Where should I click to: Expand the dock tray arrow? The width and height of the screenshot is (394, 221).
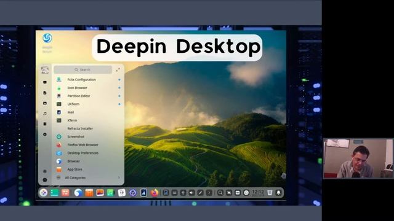(x=209, y=193)
